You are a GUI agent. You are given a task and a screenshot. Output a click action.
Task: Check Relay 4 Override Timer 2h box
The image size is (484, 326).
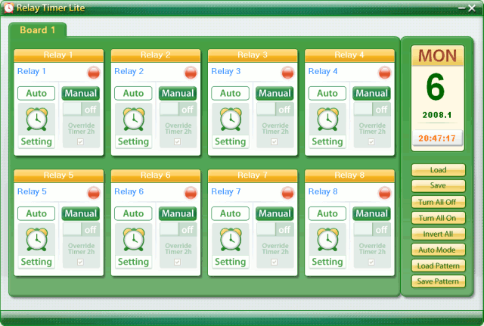pos(371,141)
